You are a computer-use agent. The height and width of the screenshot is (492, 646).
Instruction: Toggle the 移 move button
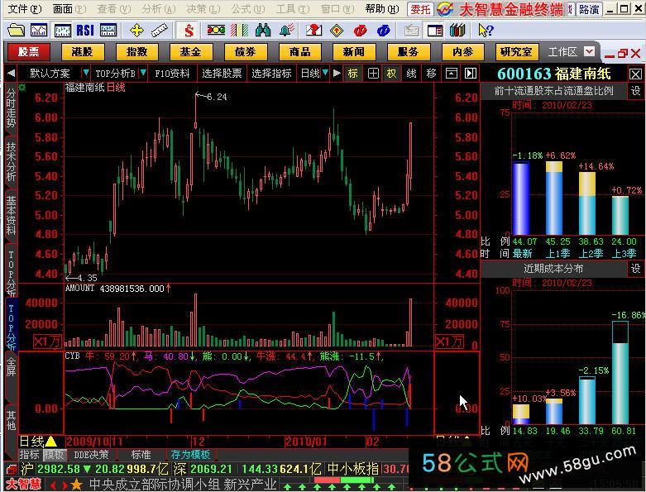(431, 74)
